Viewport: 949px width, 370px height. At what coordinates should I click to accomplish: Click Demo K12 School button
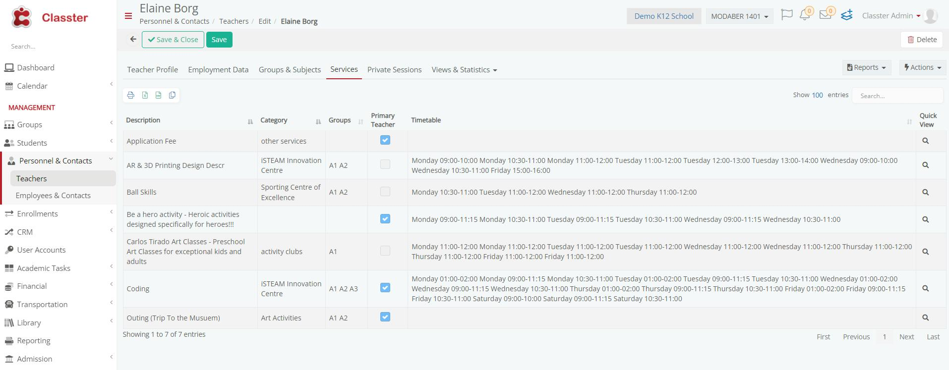click(664, 16)
